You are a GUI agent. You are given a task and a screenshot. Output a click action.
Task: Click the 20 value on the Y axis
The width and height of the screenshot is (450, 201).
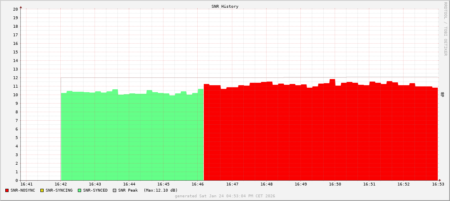pos(15,9)
